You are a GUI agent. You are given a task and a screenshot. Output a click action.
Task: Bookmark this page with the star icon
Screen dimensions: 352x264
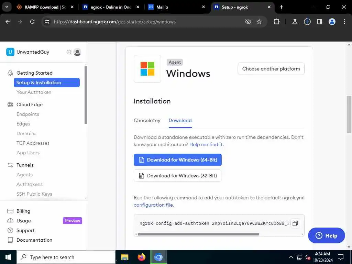point(259,22)
